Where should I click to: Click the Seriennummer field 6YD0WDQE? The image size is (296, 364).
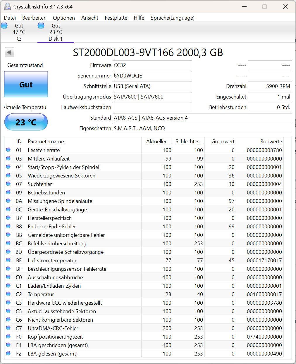click(x=152, y=76)
